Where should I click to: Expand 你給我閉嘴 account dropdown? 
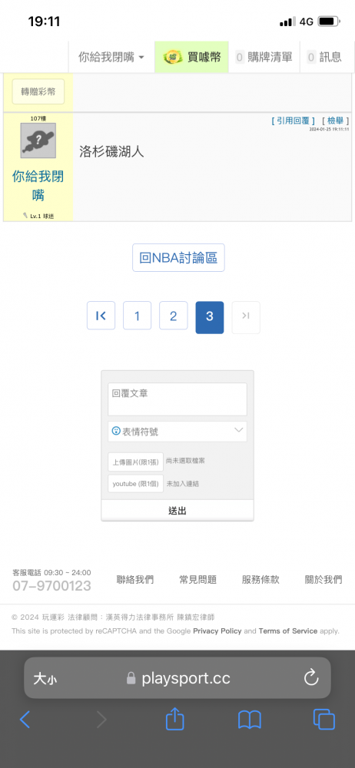(111, 57)
